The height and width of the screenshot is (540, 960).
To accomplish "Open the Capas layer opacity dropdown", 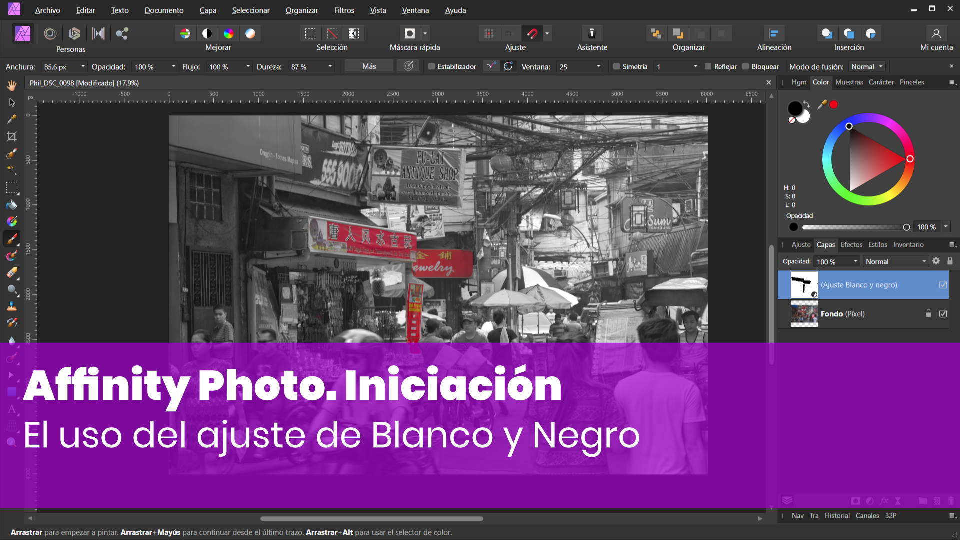I will tap(855, 261).
